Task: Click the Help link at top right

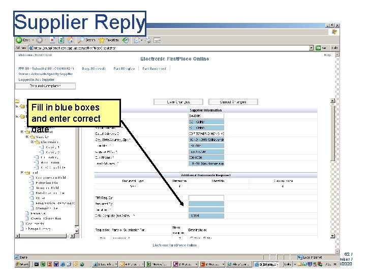Action: 327,55
